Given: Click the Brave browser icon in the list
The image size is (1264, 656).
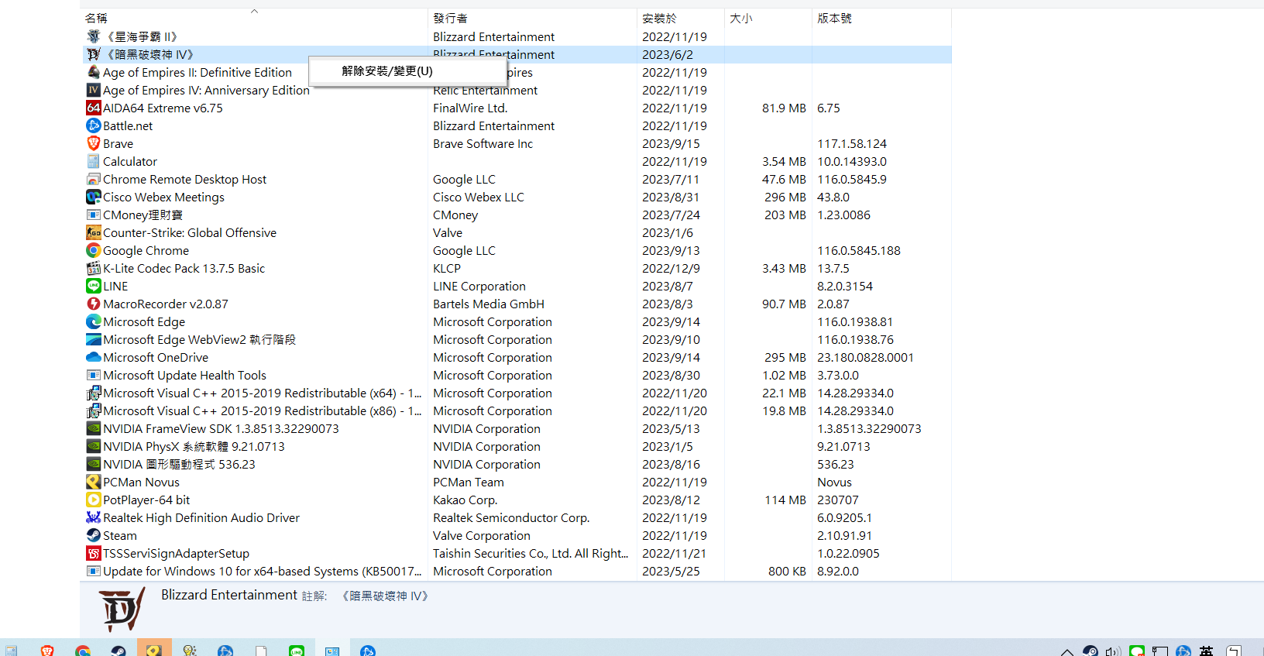Looking at the screenshot, I should [x=94, y=143].
